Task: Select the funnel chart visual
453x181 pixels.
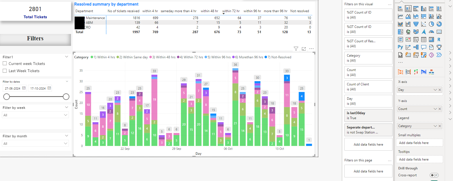Action: 416,24
